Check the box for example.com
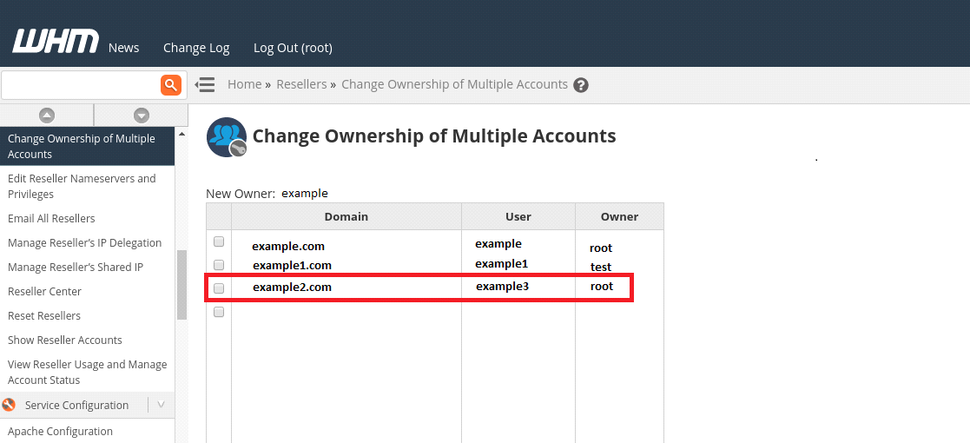 (x=218, y=241)
